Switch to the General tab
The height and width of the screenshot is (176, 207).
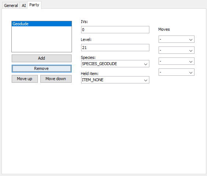[11, 5]
